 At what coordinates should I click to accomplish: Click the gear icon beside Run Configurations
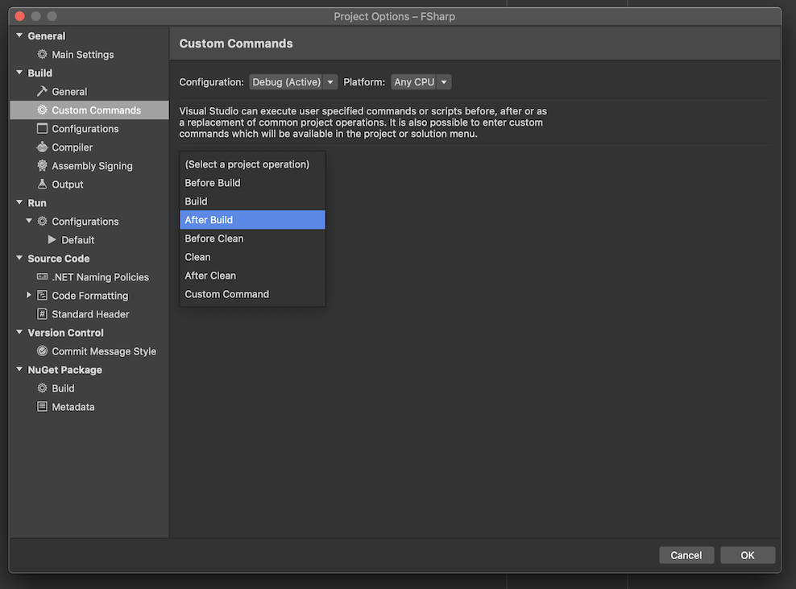point(42,222)
